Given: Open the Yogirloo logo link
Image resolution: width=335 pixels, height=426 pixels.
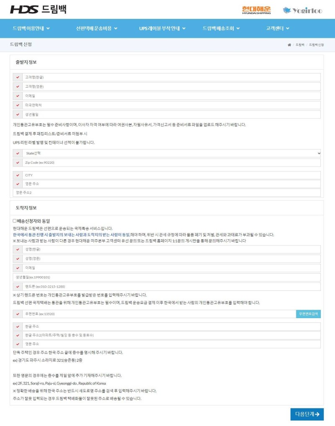Looking at the screenshot, I should 302,10.
